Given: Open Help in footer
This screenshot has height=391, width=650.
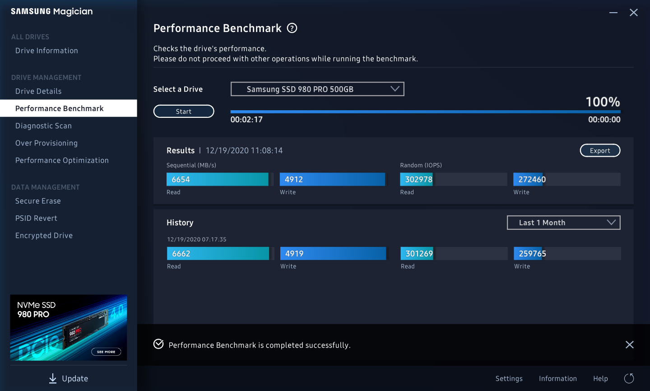Looking at the screenshot, I should [600, 378].
